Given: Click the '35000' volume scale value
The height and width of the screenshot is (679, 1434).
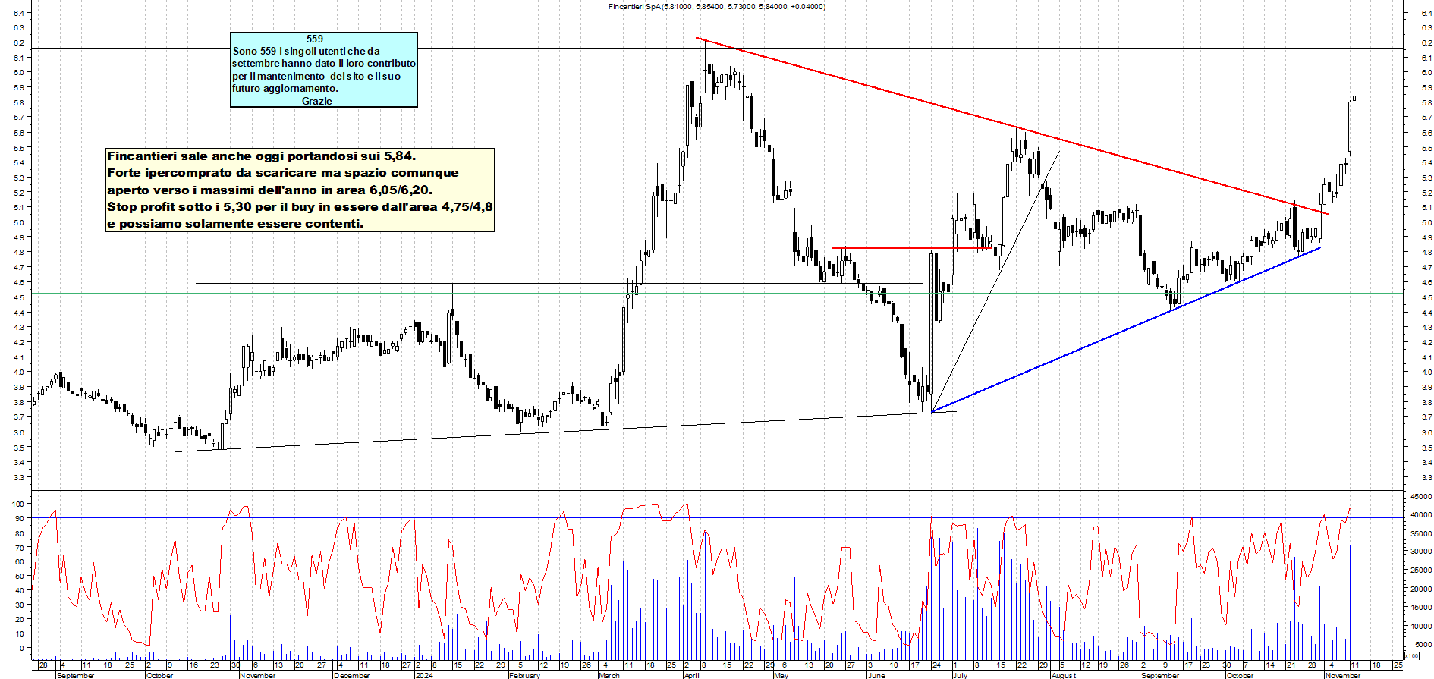Looking at the screenshot, I should coord(1421,534).
